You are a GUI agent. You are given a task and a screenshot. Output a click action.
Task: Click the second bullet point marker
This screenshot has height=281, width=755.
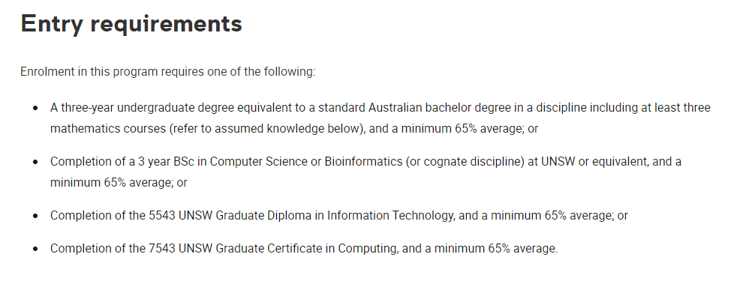35,162
